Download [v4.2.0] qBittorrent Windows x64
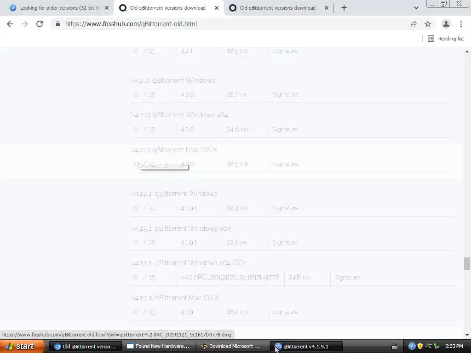Viewport: 471px width, 353px height. 179,115
